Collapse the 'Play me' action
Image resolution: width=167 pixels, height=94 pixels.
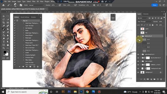click(x=22, y=21)
